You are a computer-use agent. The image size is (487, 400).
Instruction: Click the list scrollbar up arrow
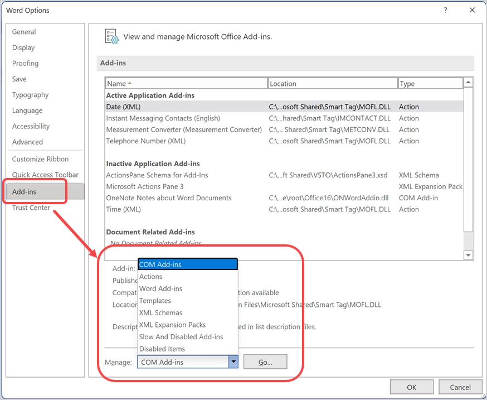click(x=468, y=83)
